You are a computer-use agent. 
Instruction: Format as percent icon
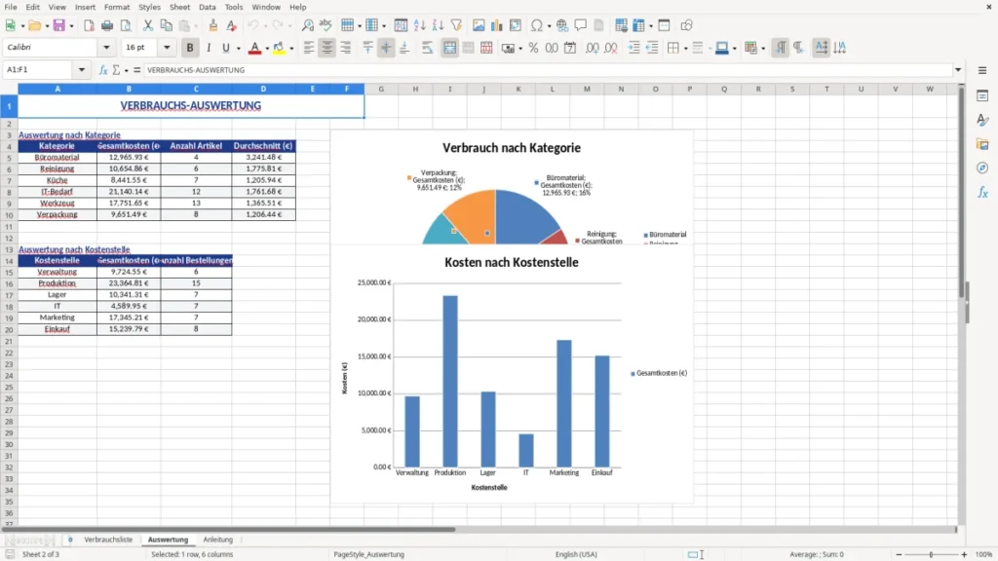(x=533, y=48)
